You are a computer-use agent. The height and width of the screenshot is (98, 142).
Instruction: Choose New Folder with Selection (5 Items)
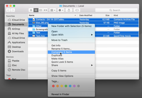[71, 26]
